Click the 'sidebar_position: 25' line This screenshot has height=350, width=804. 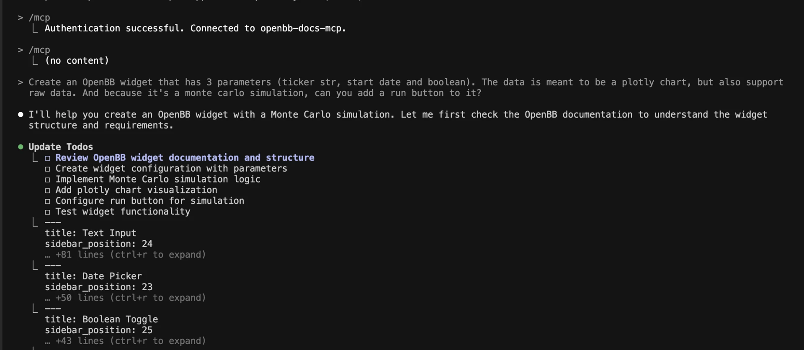point(99,330)
